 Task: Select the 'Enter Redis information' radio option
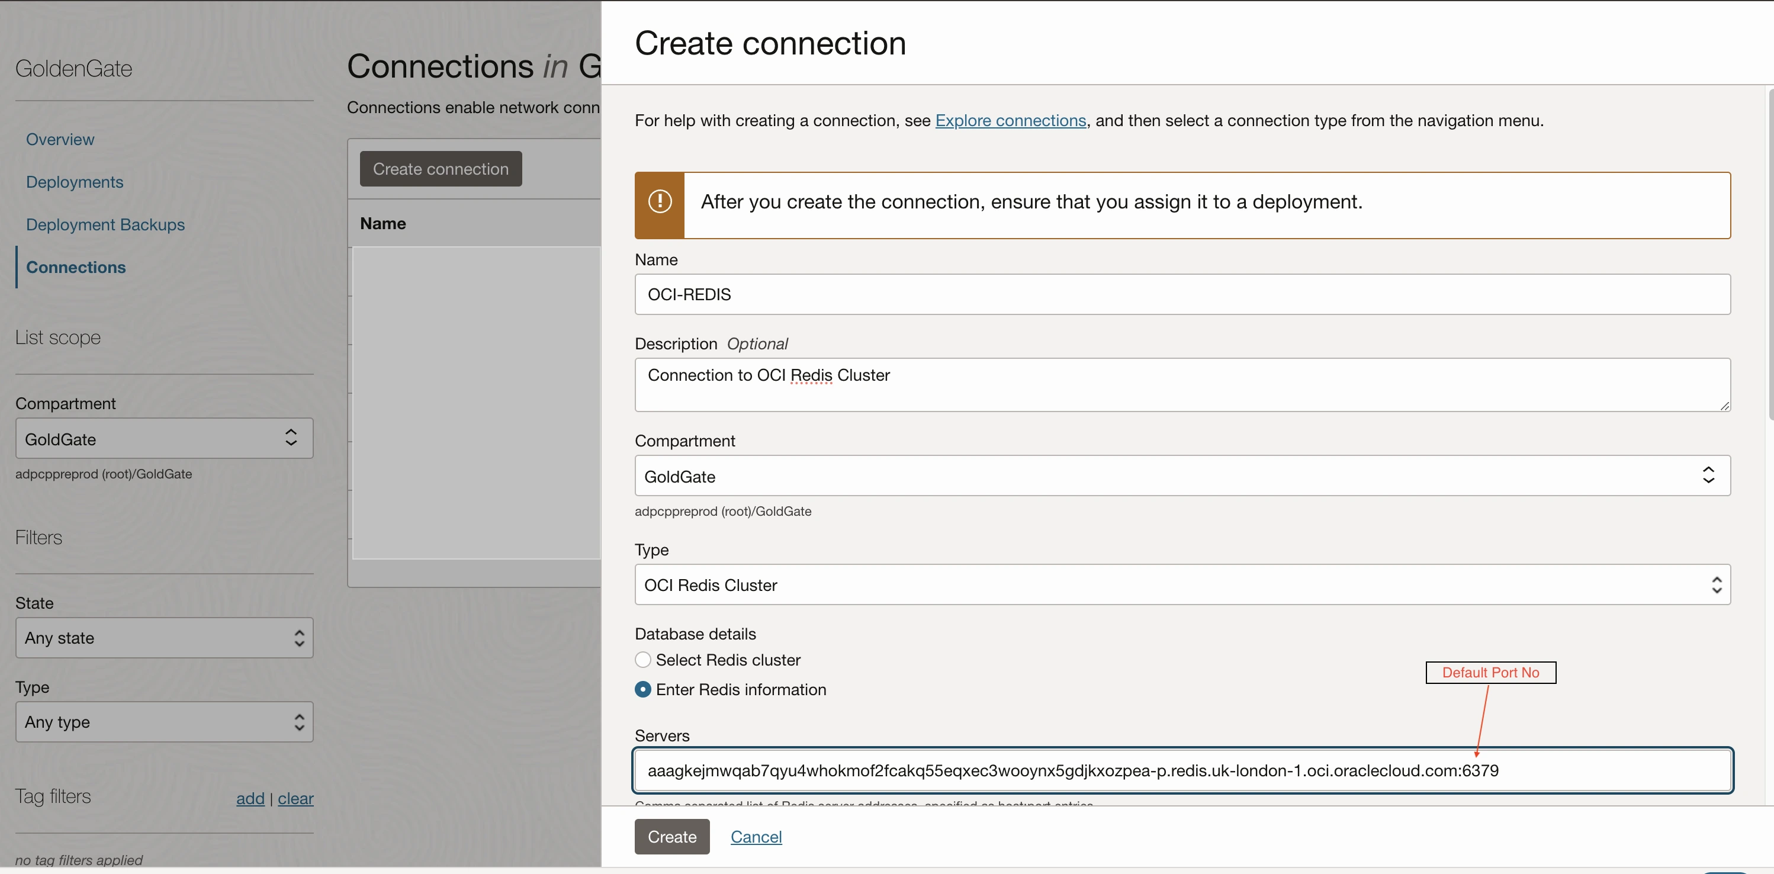[642, 689]
